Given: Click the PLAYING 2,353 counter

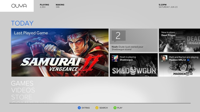Looking at the screenshot, I should (44, 6).
